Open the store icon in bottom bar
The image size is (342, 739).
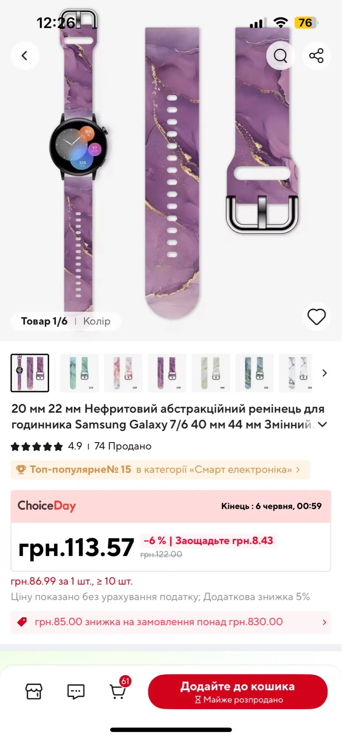[x=34, y=691]
